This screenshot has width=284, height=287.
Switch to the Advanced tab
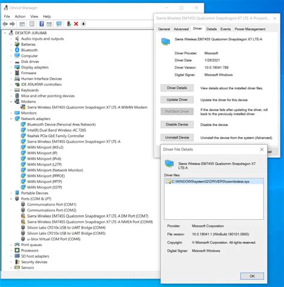[x=181, y=29]
